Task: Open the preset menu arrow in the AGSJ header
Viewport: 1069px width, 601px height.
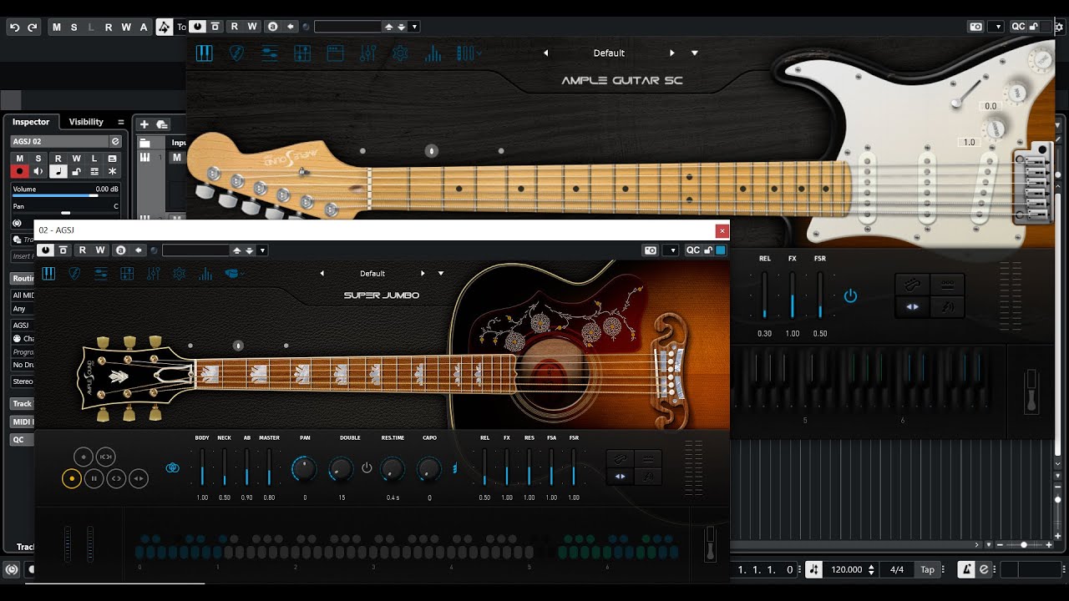Action: (x=262, y=250)
